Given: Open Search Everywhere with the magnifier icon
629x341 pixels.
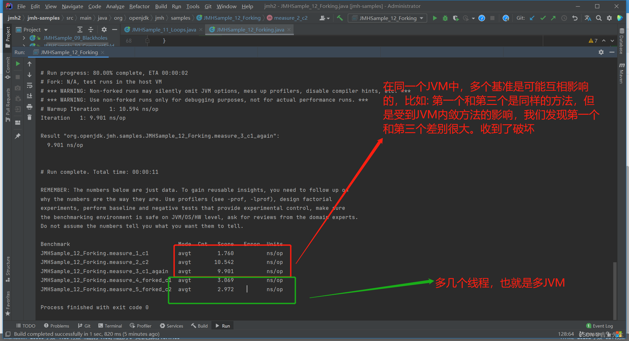Looking at the screenshot, I should tap(599, 18).
